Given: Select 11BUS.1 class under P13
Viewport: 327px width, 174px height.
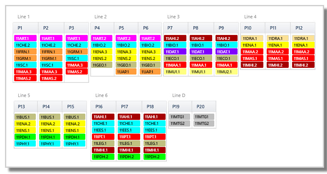Looking at the screenshot, I should pyautogui.click(x=25, y=117).
